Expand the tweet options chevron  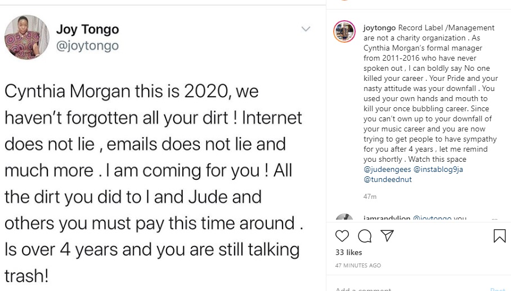[306, 29]
